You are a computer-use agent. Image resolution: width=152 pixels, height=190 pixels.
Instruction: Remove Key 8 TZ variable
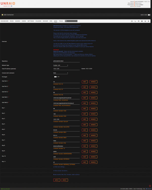(93, 146)
